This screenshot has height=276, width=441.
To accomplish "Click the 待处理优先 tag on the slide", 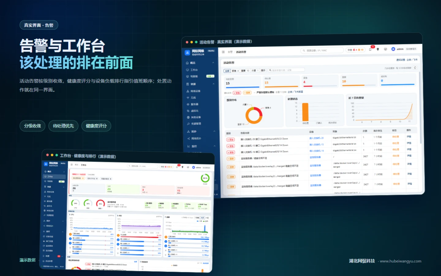I will tap(63, 126).
